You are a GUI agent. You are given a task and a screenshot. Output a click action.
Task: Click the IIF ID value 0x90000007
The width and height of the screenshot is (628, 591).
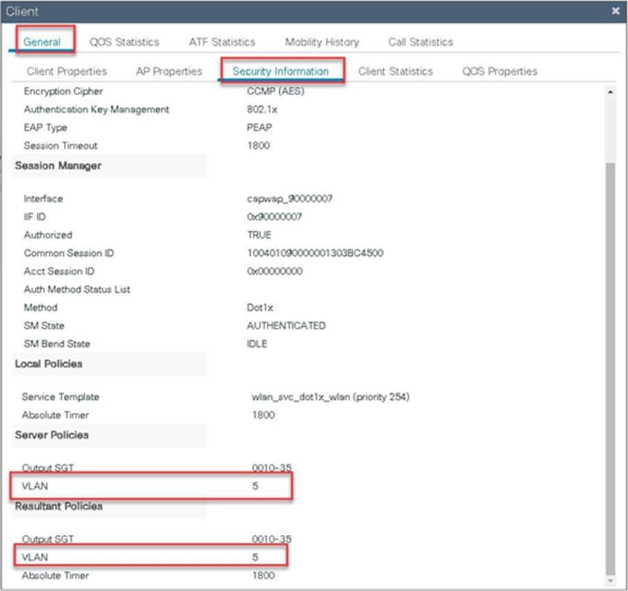coord(274,217)
